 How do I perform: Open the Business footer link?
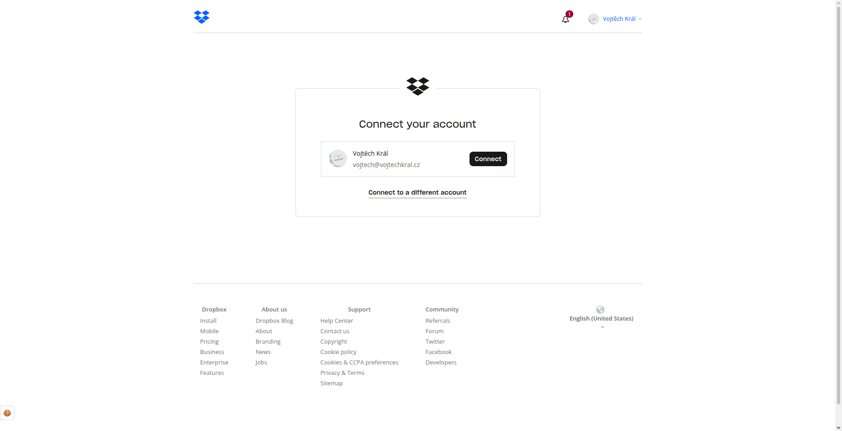(212, 352)
